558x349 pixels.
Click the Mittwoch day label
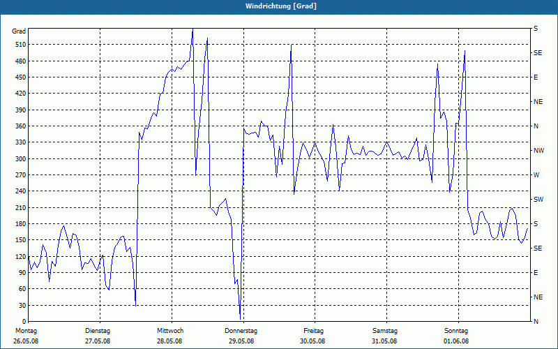170,331
